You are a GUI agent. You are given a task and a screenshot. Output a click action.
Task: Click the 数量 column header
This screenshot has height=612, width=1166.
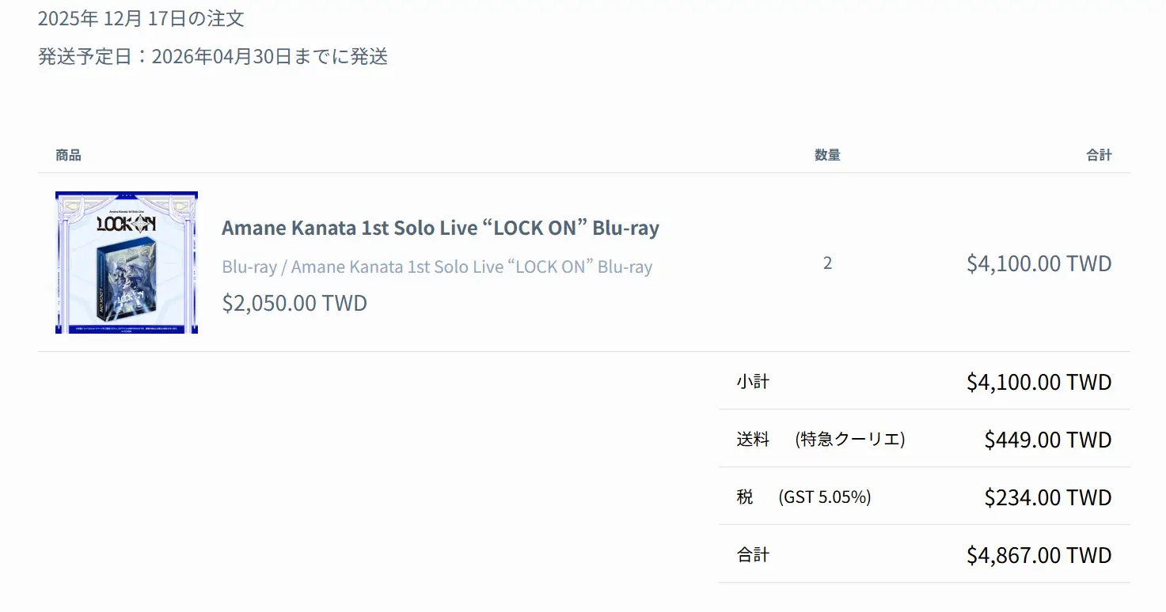(827, 155)
